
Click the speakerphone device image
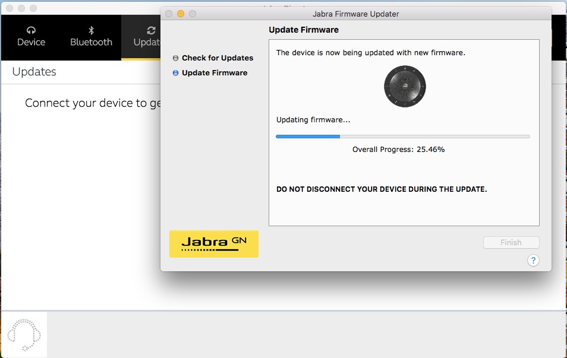pos(405,86)
